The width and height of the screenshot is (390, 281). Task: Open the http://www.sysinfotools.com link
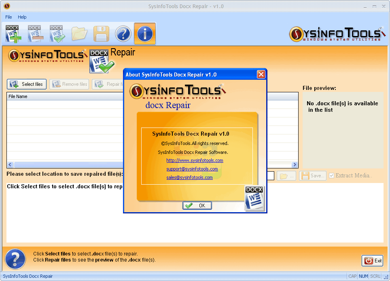195,160
